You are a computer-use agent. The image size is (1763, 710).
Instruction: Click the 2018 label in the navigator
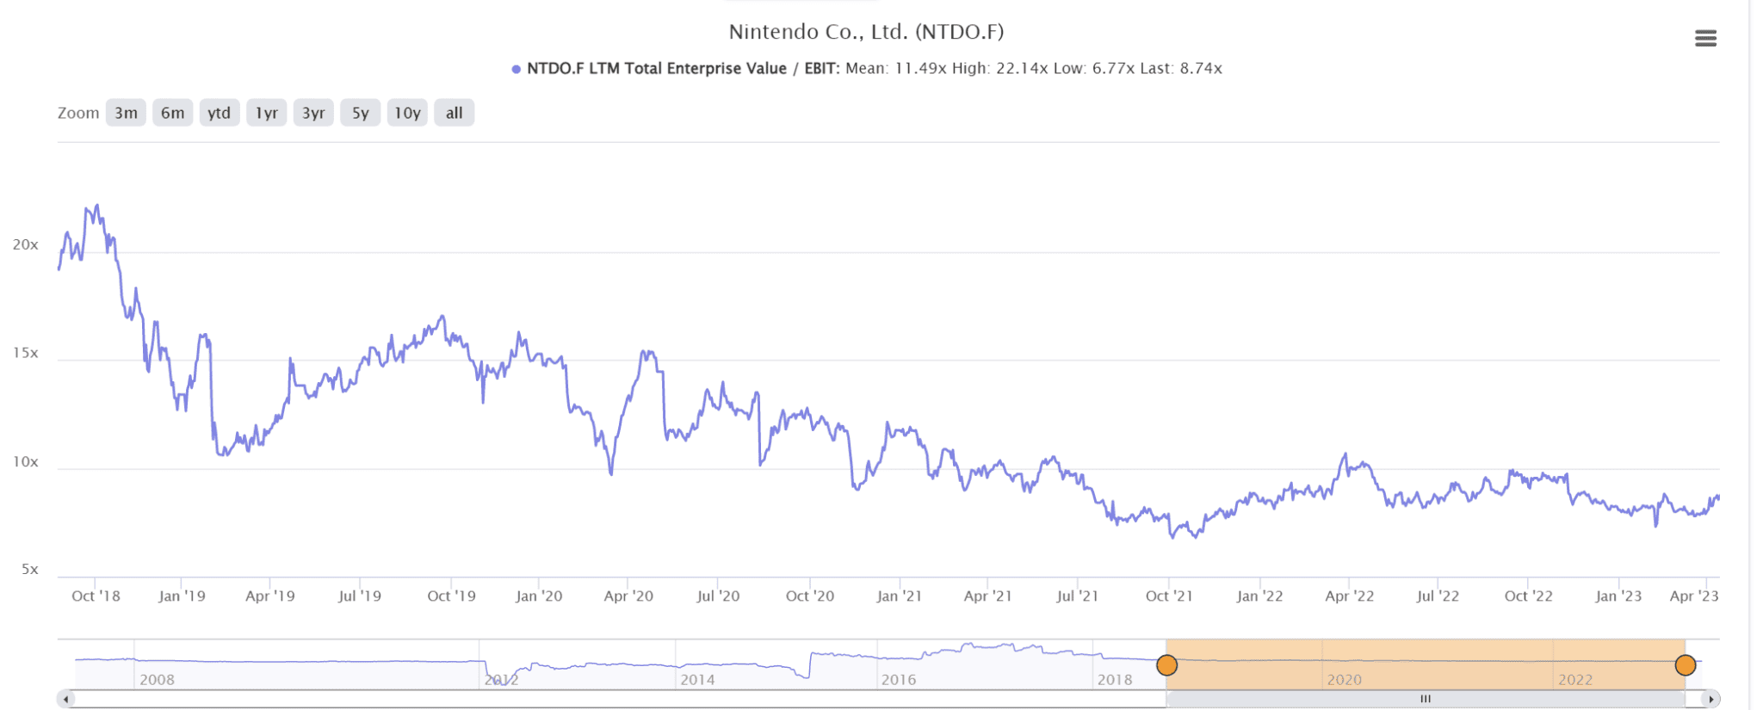[1115, 680]
